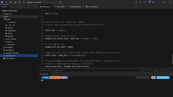Expand the node_modules folder
The width and height of the screenshot is (173, 97).
pos(4,39)
